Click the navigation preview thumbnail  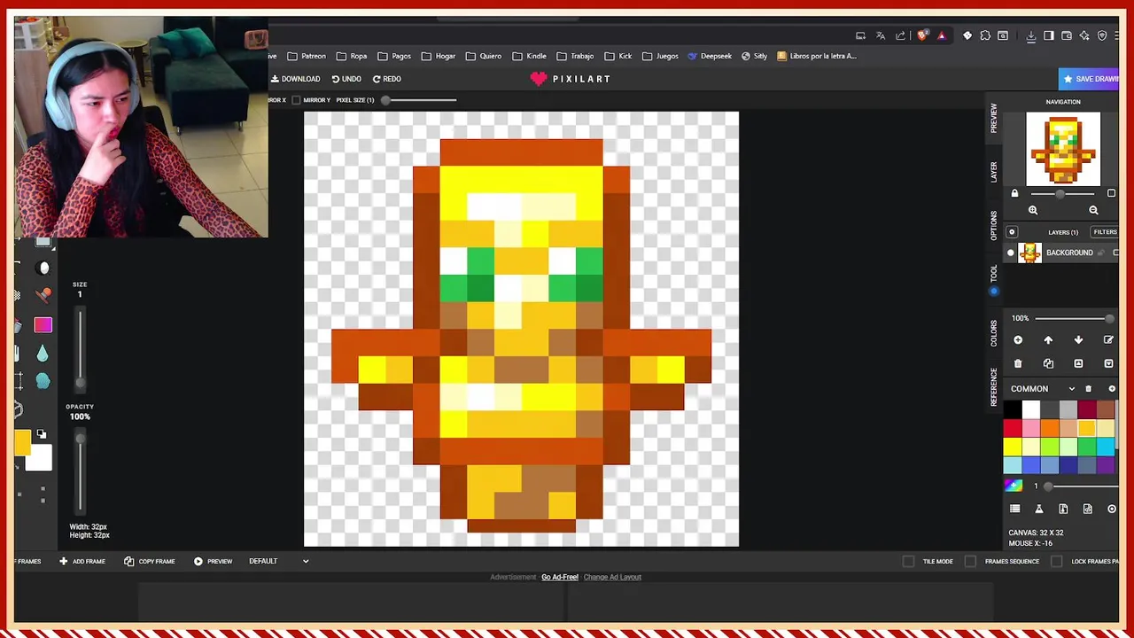point(1063,149)
